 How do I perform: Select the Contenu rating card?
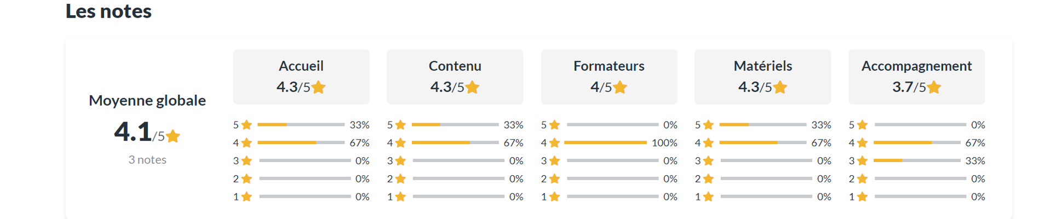click(x=455, y=77)
